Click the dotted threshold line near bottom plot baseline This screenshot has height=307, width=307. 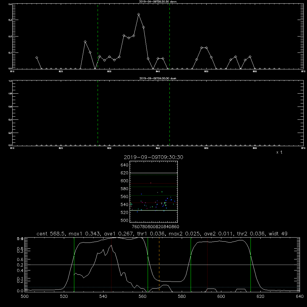[x=162, y=287]
